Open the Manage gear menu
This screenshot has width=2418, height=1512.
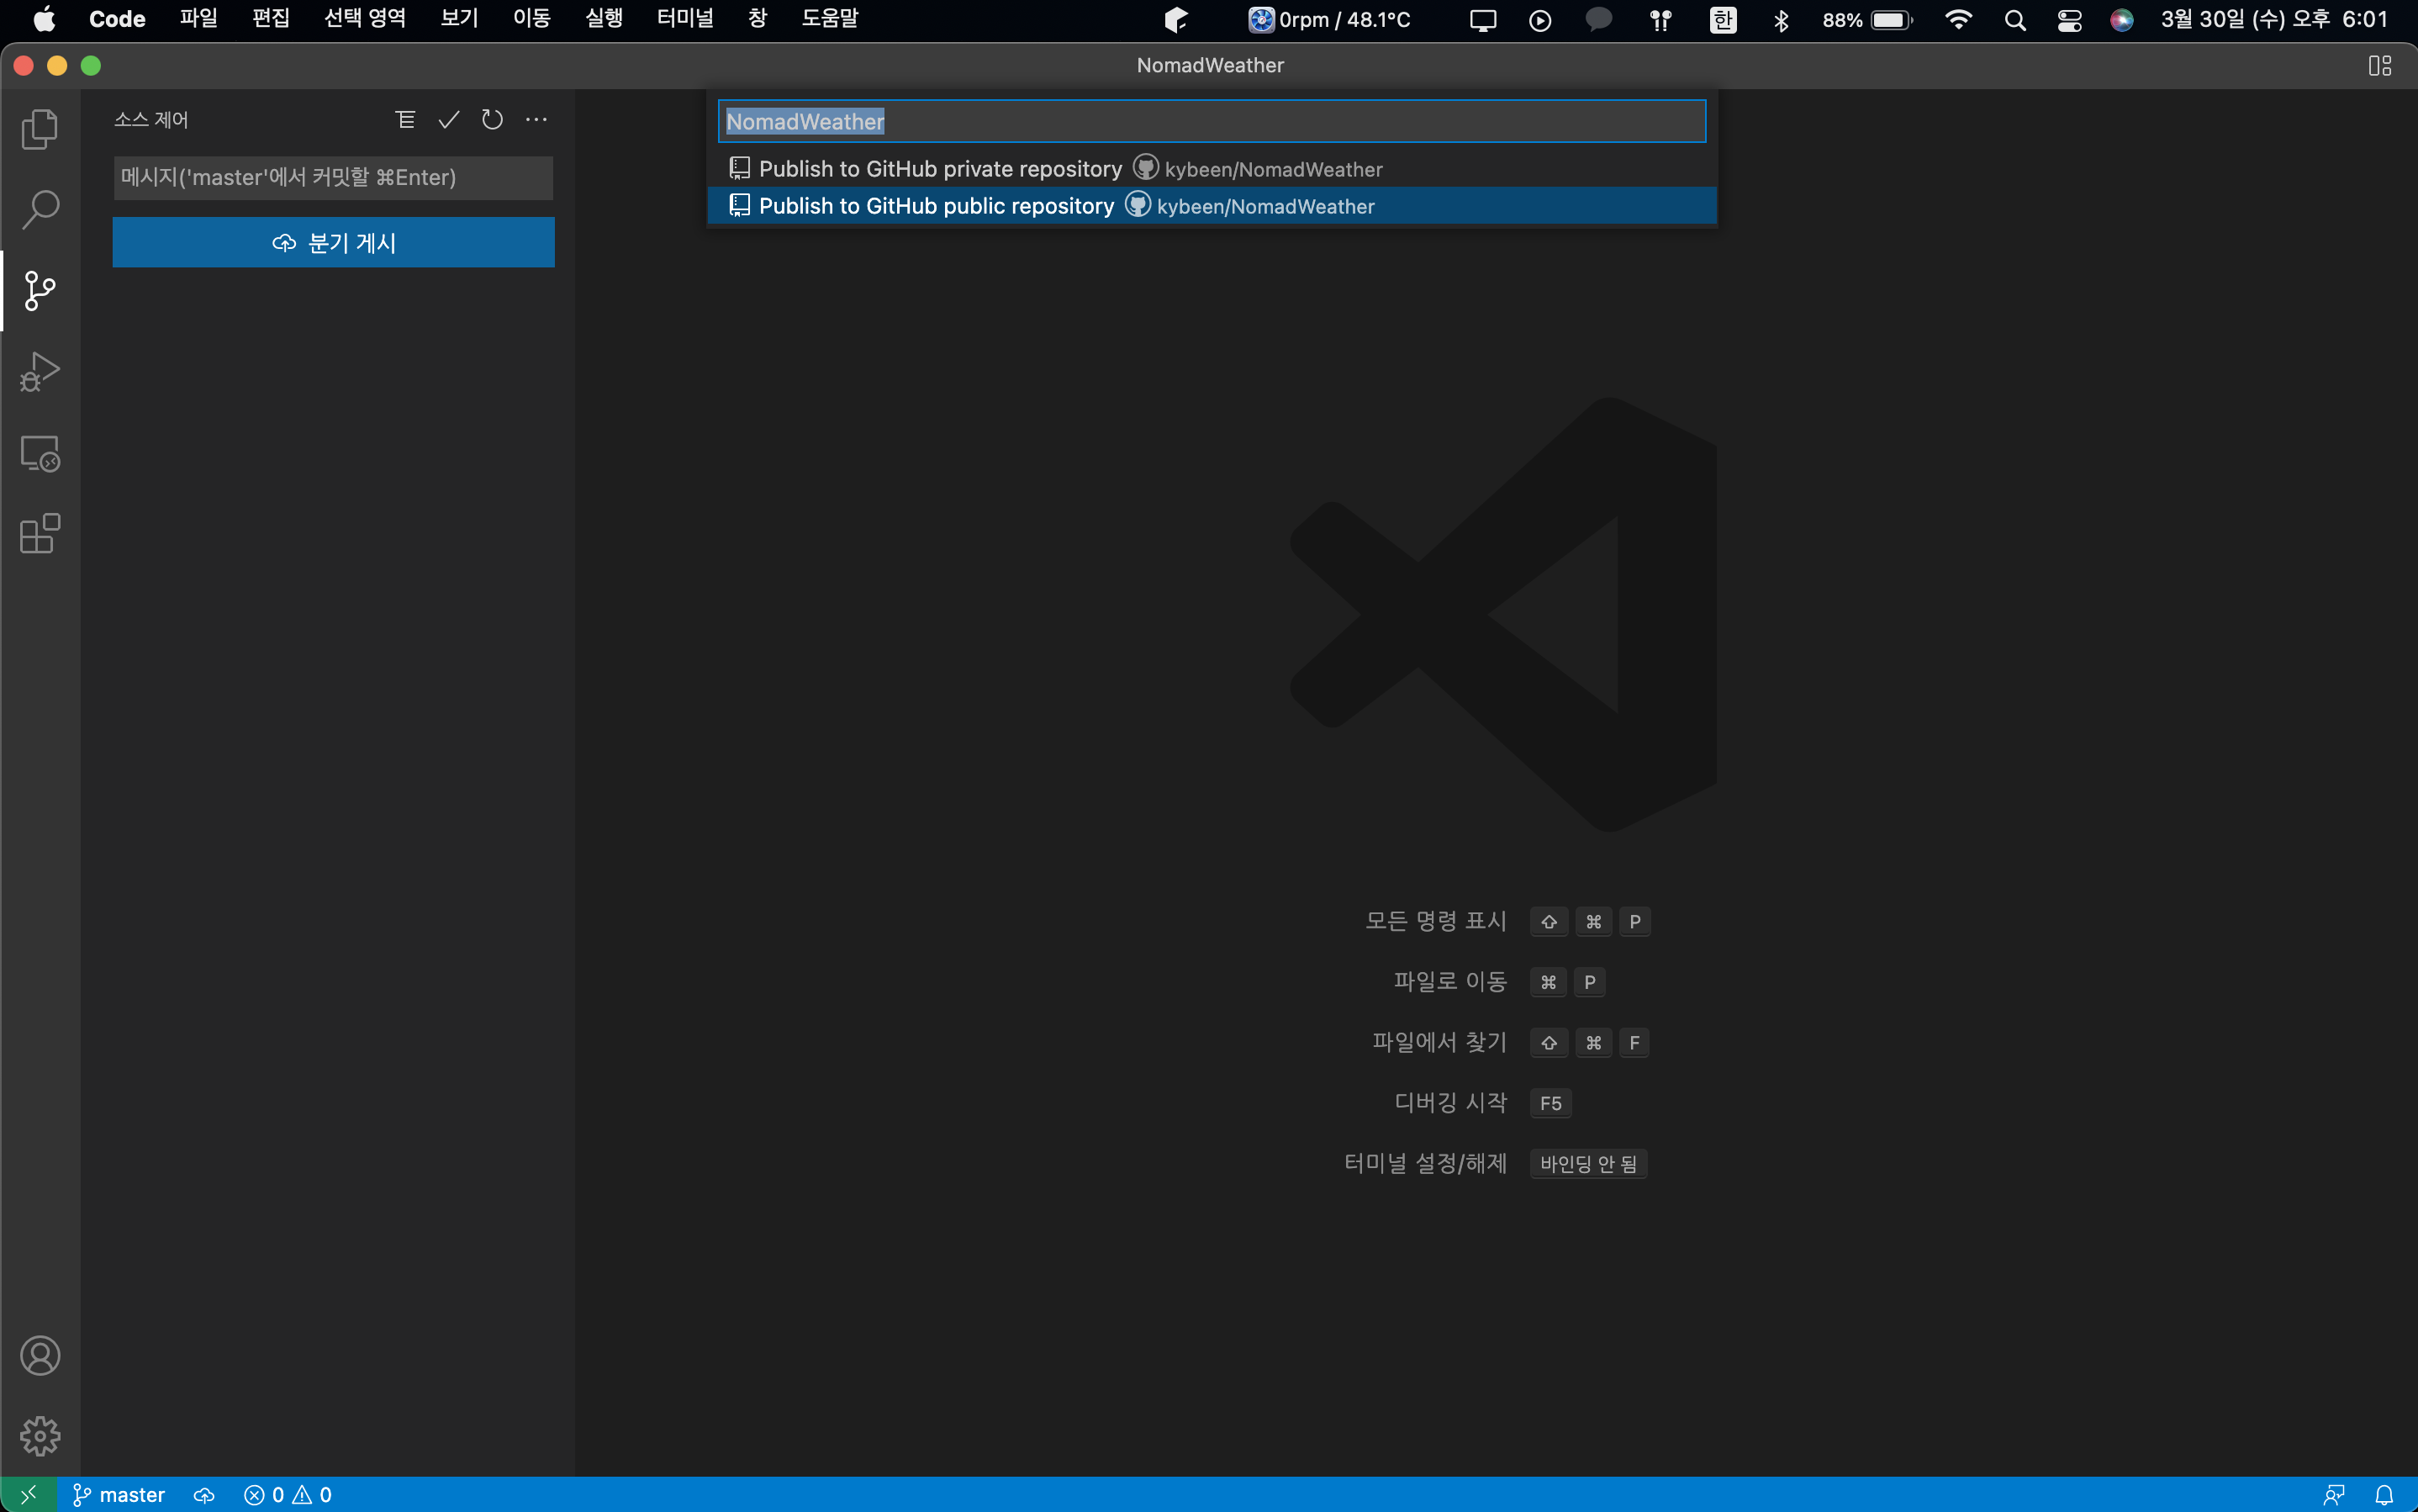tap(40, 1437)
